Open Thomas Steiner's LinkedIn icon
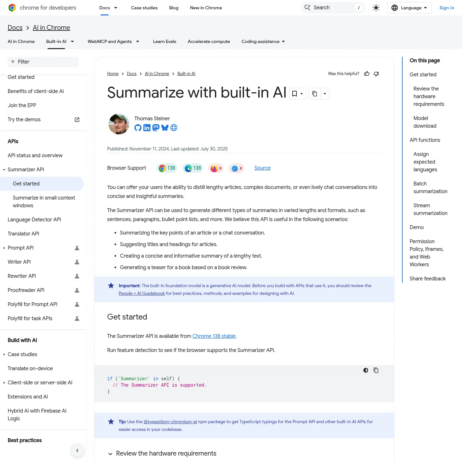The height and width of the screenshot is (462, 462). (x=147, y=128)
